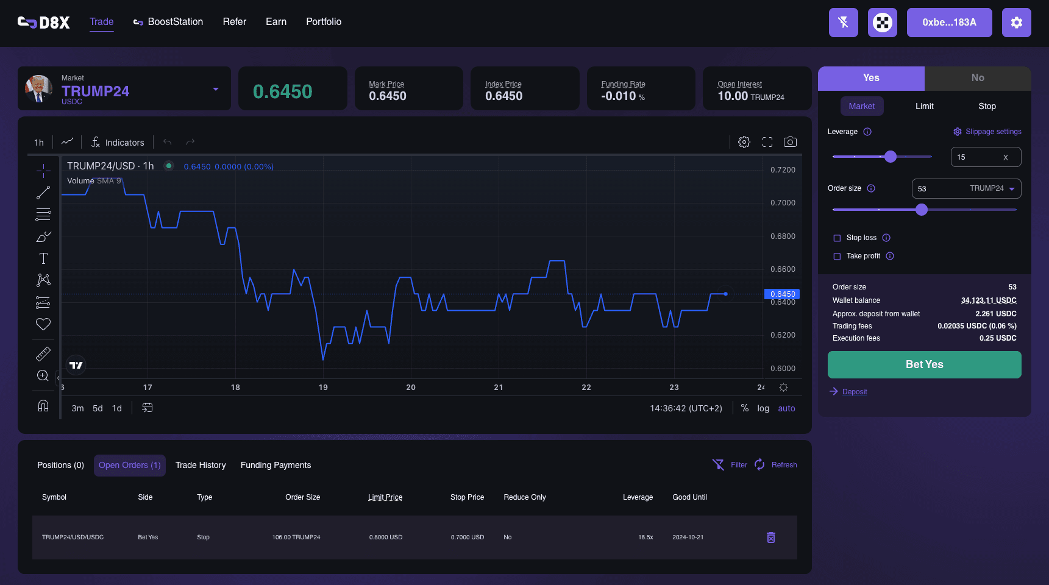1049x585 pixels.
Task: Open the measure ruler tool
Action: 43,353
